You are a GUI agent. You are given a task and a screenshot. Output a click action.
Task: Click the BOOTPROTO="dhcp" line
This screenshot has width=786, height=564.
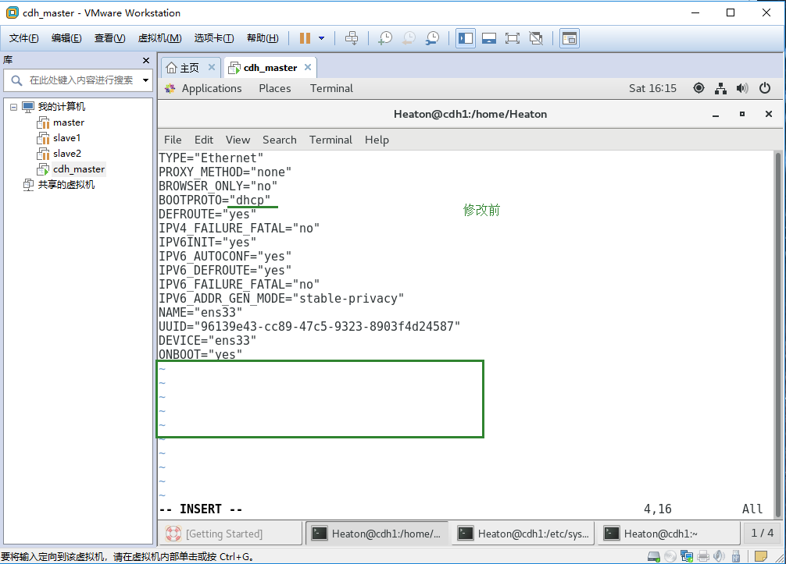(215, 200)
